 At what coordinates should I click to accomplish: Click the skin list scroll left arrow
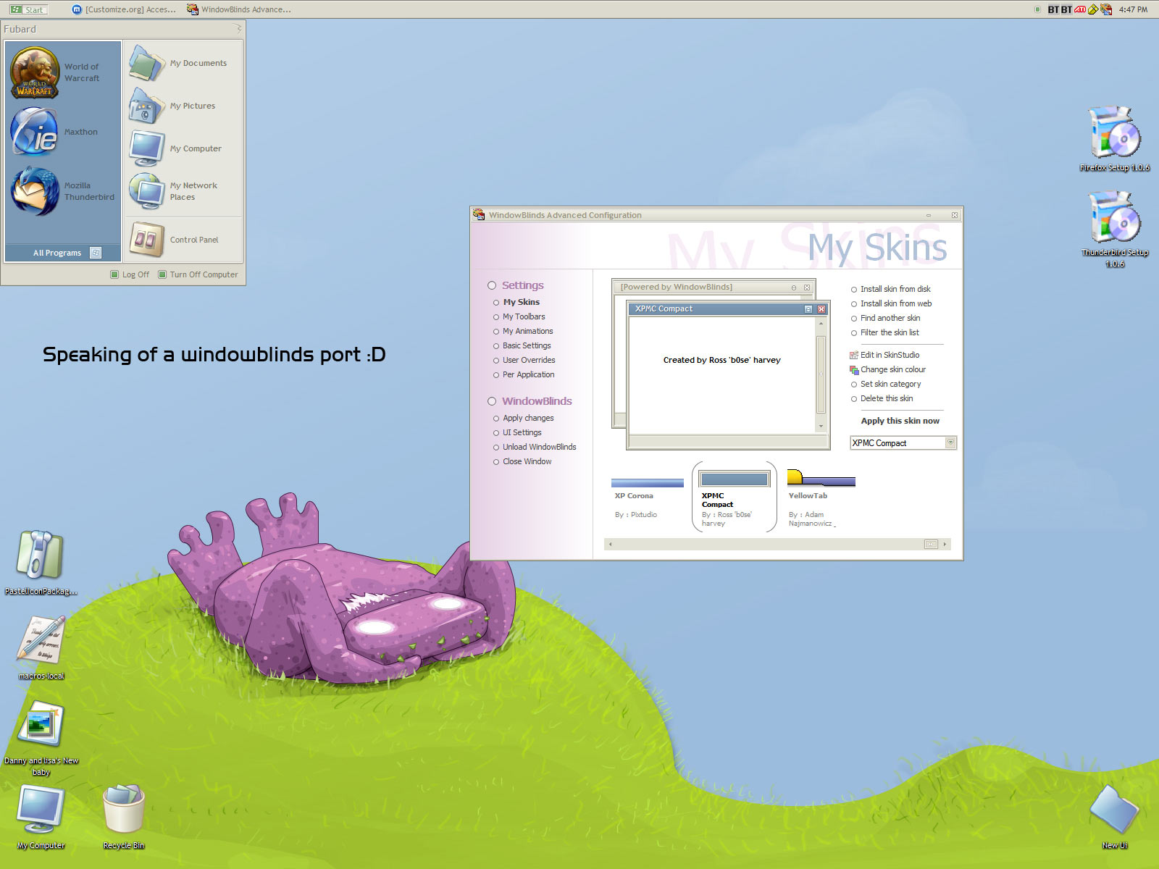(x=610, y=545)
